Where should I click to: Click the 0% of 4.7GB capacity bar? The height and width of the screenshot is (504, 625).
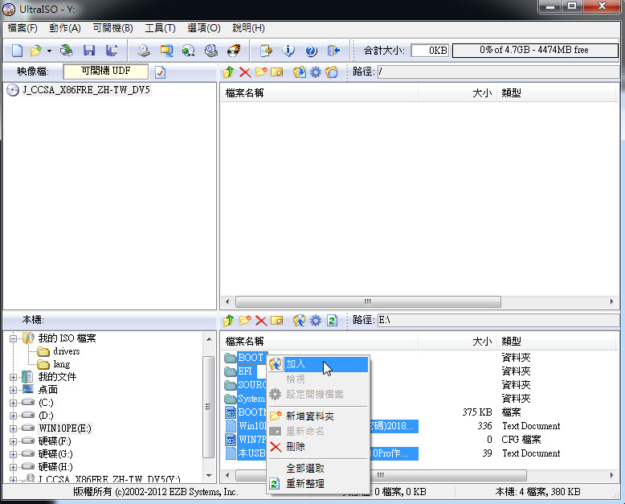click(535, 51)
